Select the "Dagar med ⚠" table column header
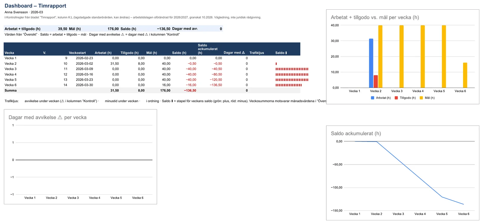 [234, 53]
